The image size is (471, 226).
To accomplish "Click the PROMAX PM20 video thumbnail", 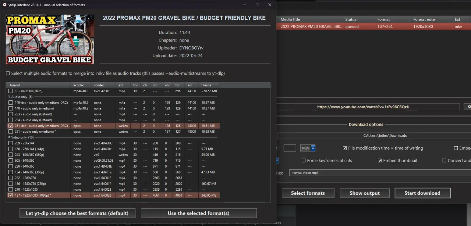I will [50, 40].
